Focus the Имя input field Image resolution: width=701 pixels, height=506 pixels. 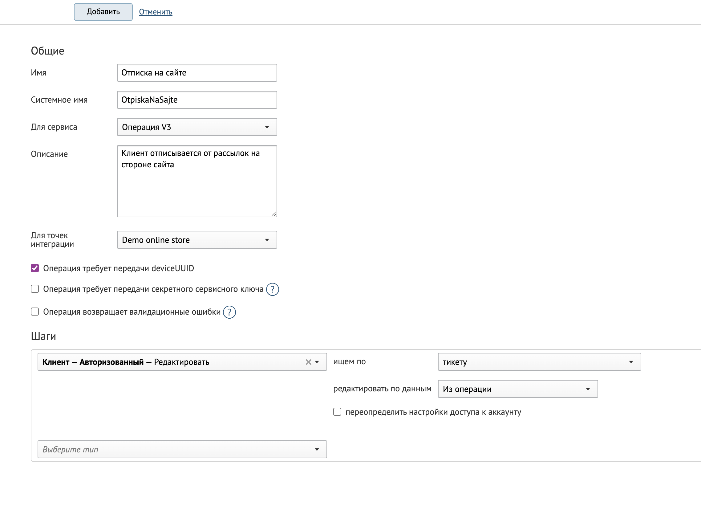197,73
